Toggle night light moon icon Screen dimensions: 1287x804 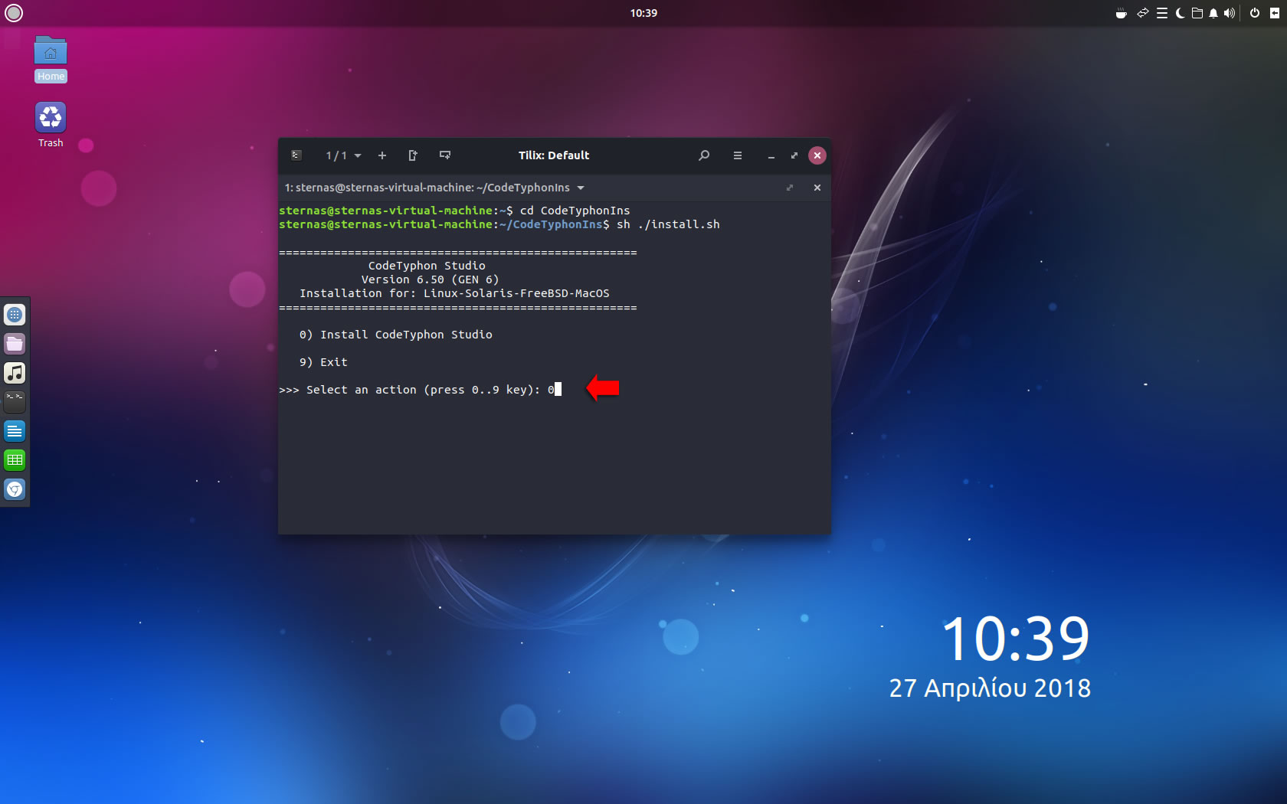tap(1180, 13)
